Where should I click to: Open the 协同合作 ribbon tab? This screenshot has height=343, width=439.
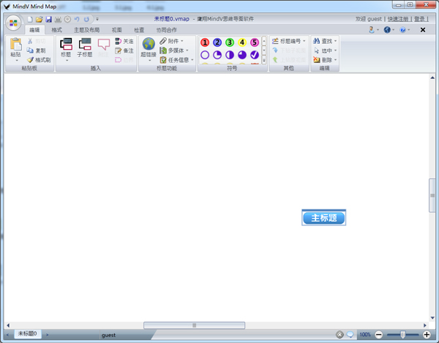pyautogui.click(x=167, y=30)
